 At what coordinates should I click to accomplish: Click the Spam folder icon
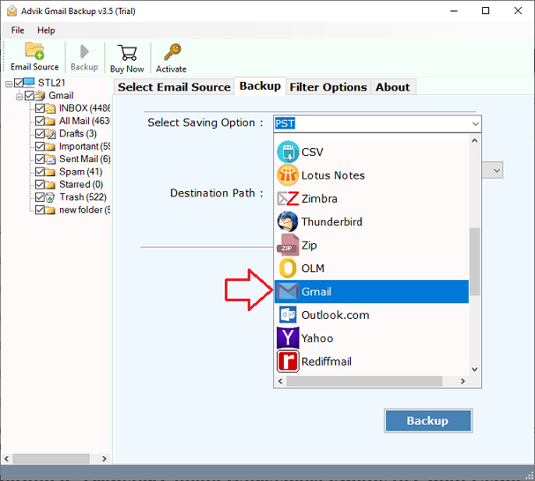point(50,172)
